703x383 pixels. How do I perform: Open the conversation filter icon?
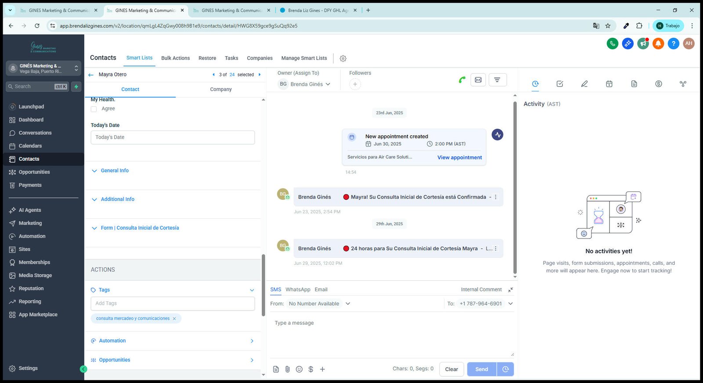(497, 80)
